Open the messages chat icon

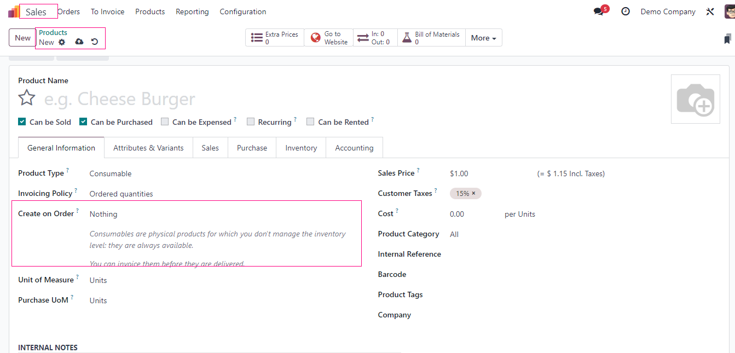click(x=599, y=11)
